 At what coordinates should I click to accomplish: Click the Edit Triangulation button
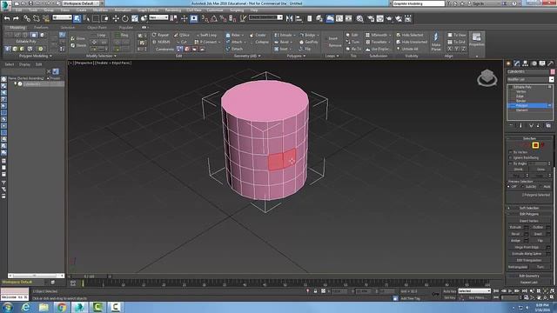[x=529, y=260]
